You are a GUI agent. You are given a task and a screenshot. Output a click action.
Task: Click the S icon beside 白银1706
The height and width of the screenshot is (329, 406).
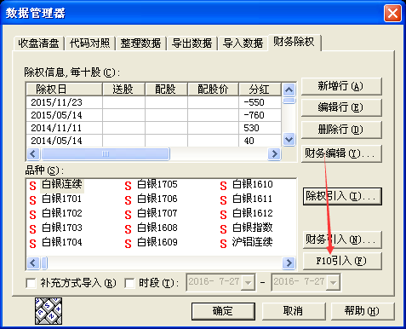point(128,200)
